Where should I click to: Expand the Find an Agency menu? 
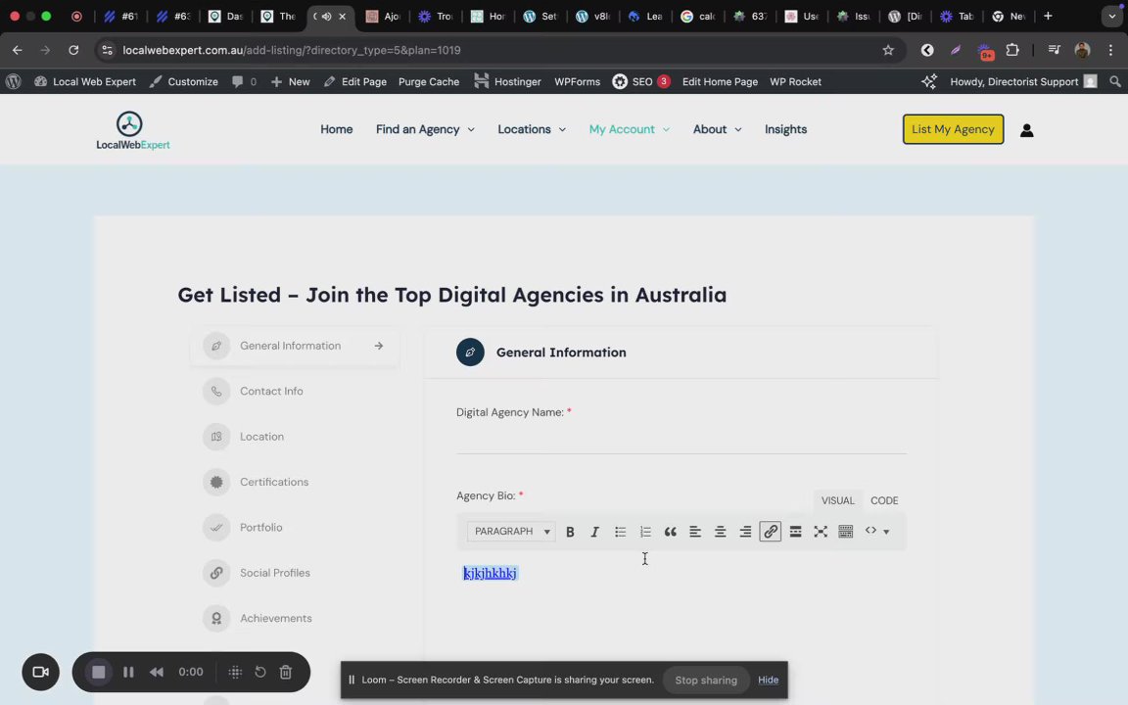click(425, 129)
